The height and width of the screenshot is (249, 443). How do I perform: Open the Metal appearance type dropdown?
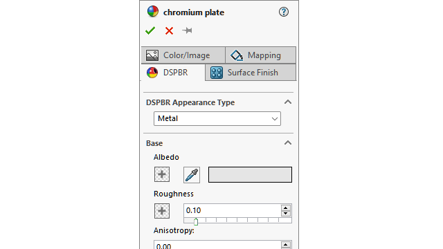point(217,118)
